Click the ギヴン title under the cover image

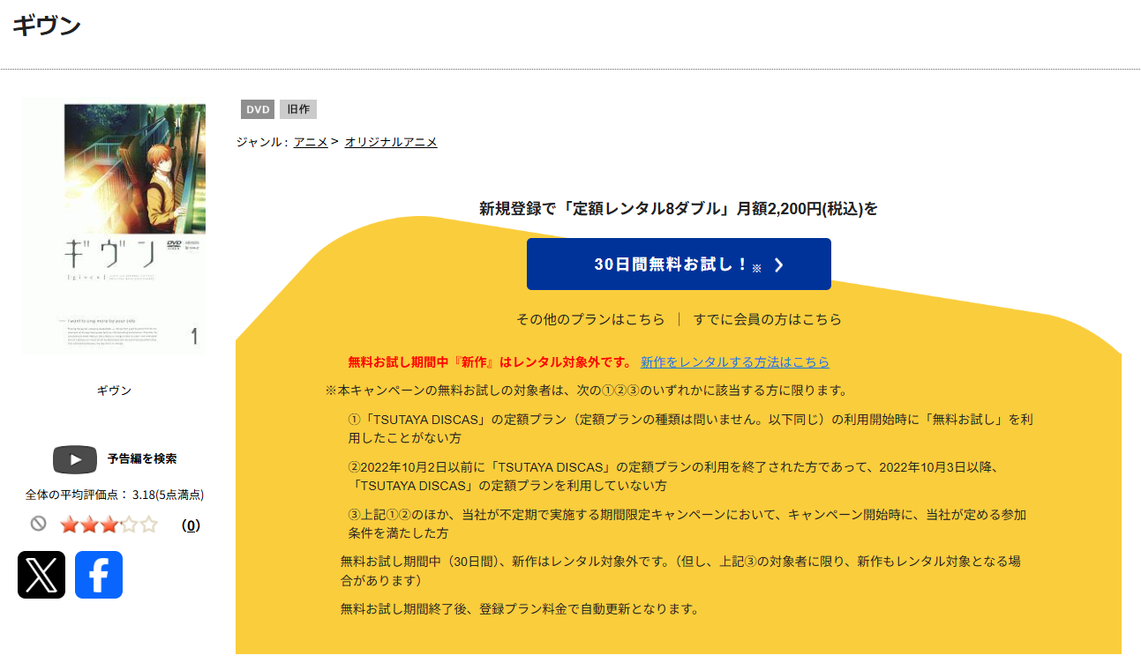coord(114,389)
